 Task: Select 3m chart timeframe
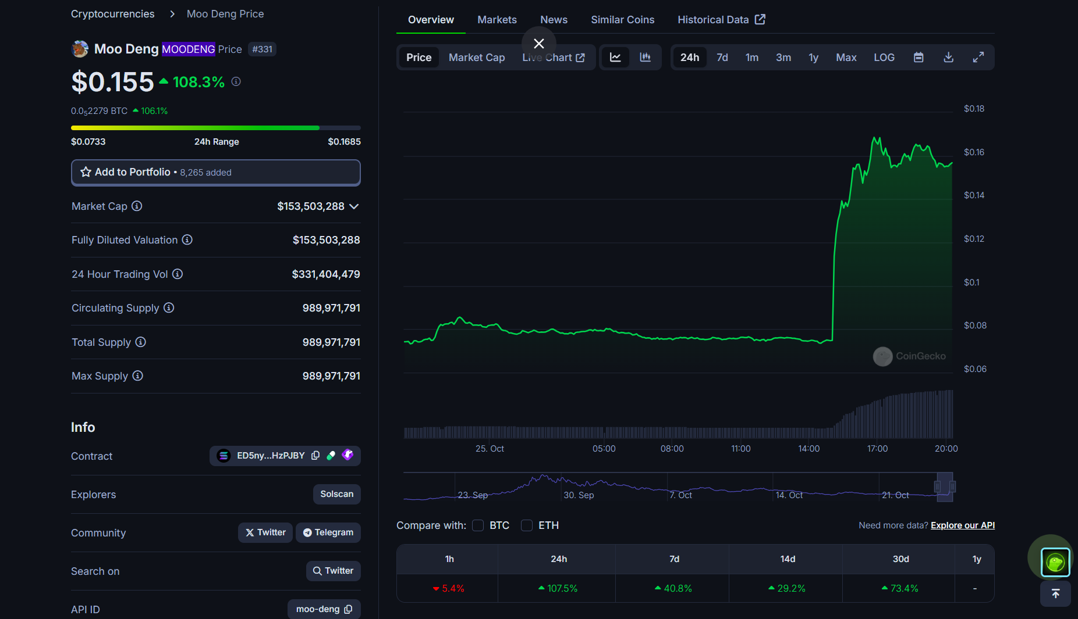click(x=783, y=57)
